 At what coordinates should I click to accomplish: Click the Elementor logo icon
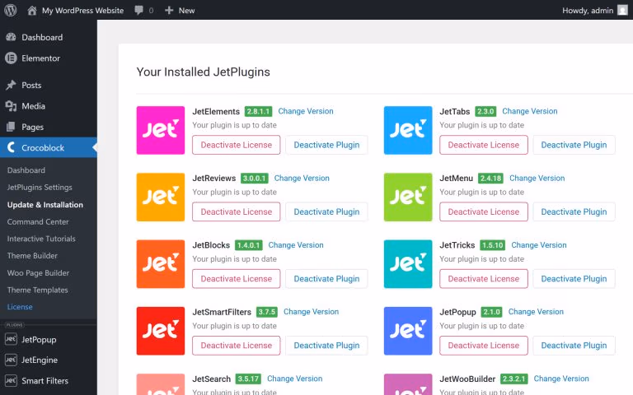pos(11,58)
